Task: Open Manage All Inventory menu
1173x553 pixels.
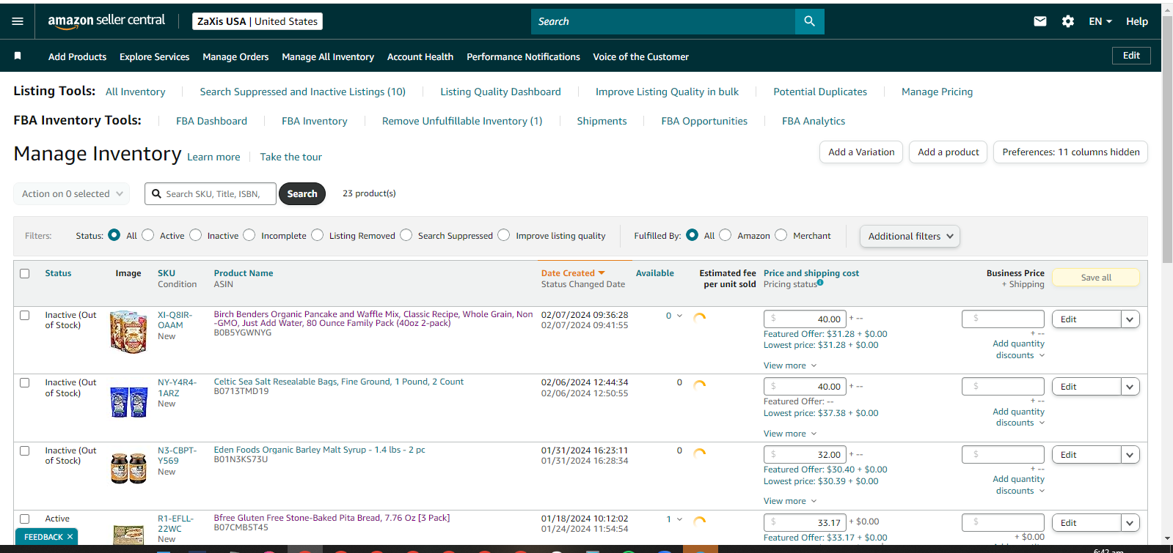Action: 328,56
